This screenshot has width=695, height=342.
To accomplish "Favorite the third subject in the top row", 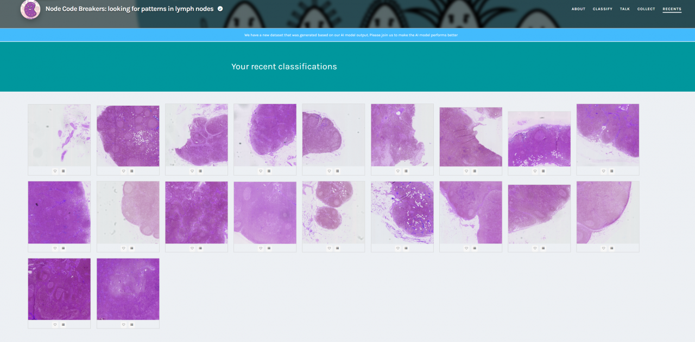I will pos(192,171).
